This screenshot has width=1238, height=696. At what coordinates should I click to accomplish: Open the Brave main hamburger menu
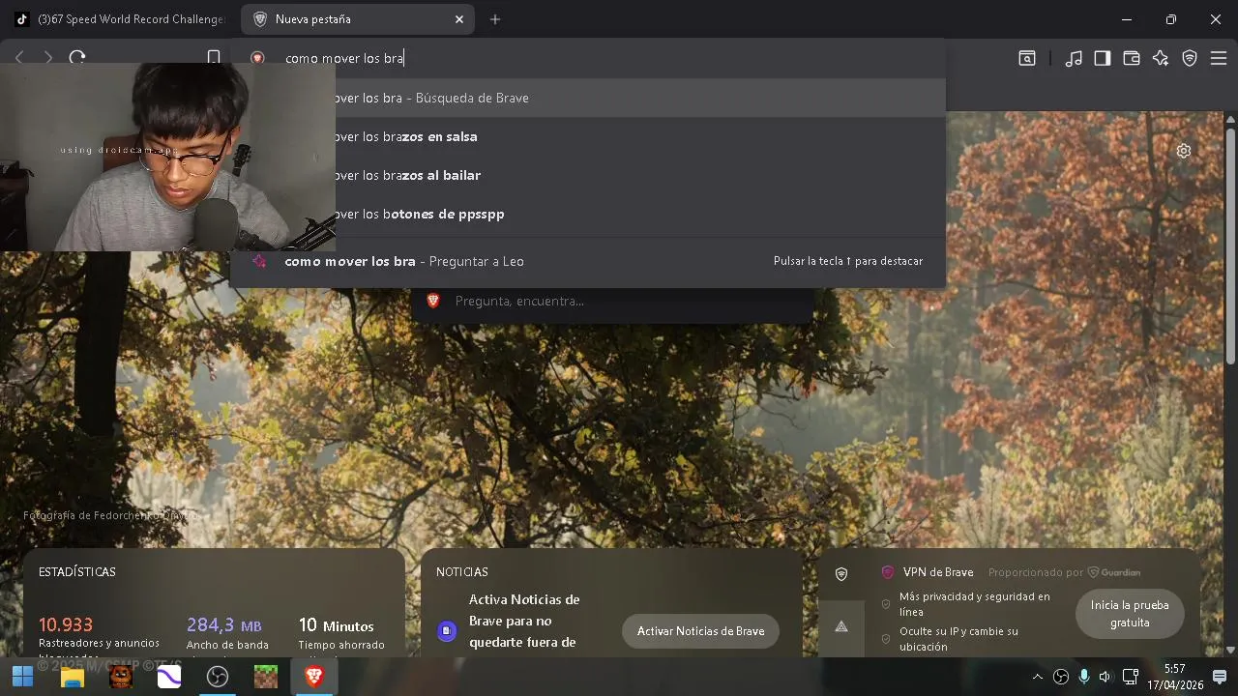1219,58
